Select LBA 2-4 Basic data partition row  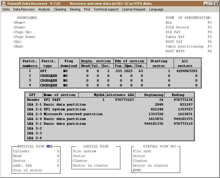[110, 119]
